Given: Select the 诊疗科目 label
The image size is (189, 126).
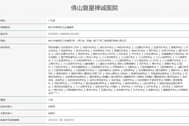Looking at the screenshot, I should pyautogui.click(x=6, y=47).
